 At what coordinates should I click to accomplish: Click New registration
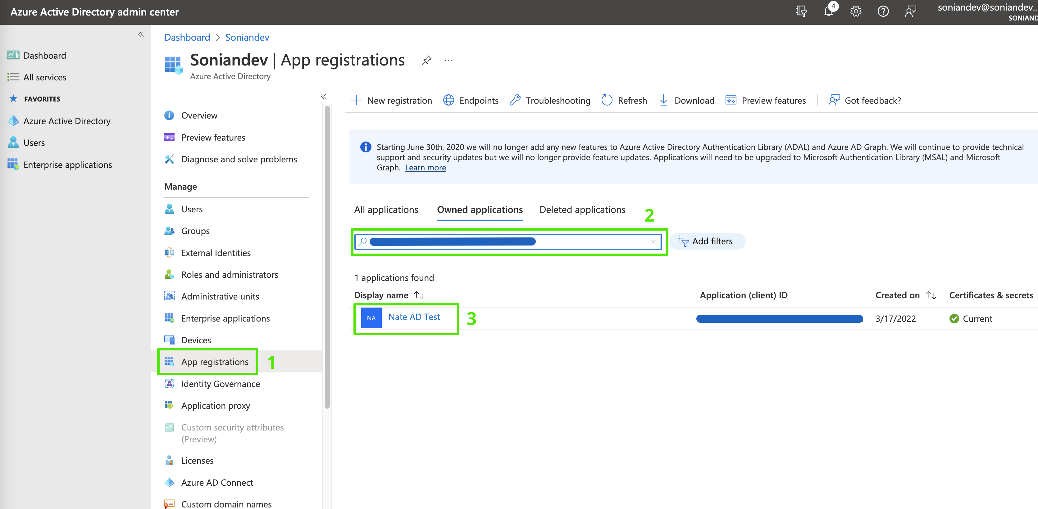click(391, 100)
